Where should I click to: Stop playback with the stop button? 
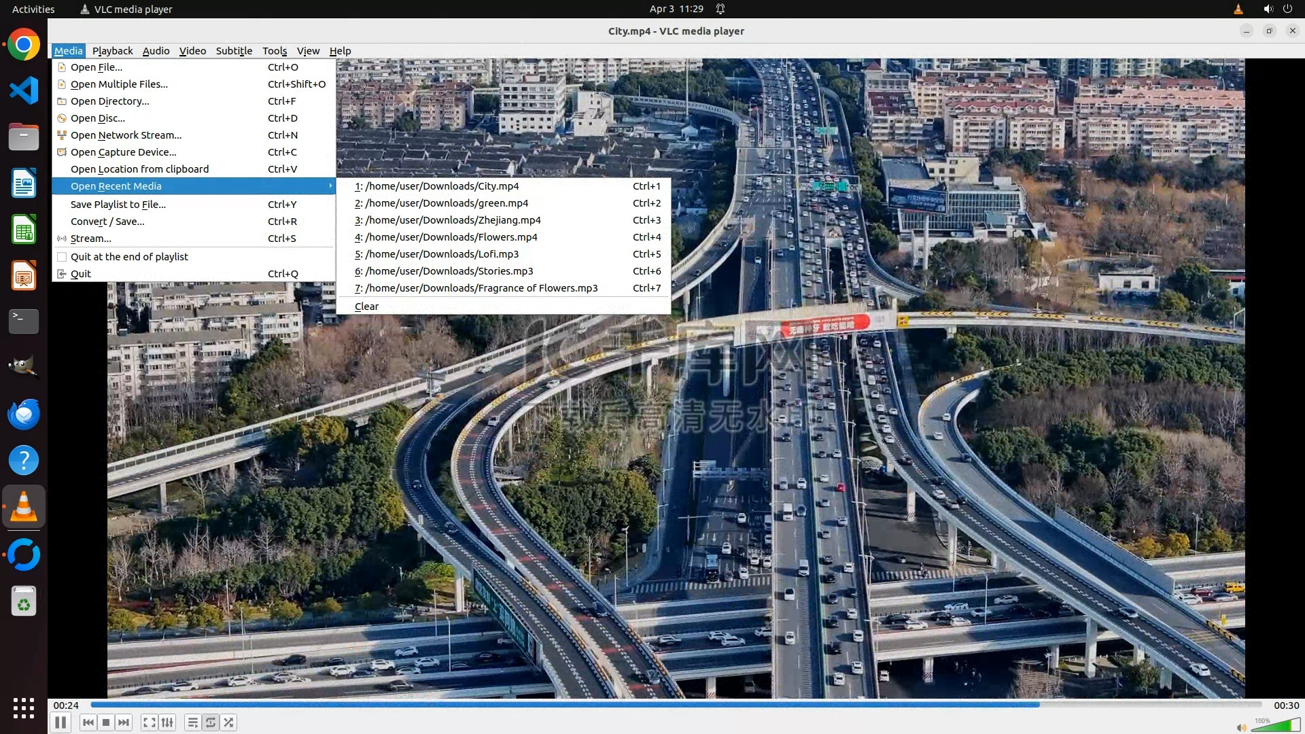click(x=106, y=722)
